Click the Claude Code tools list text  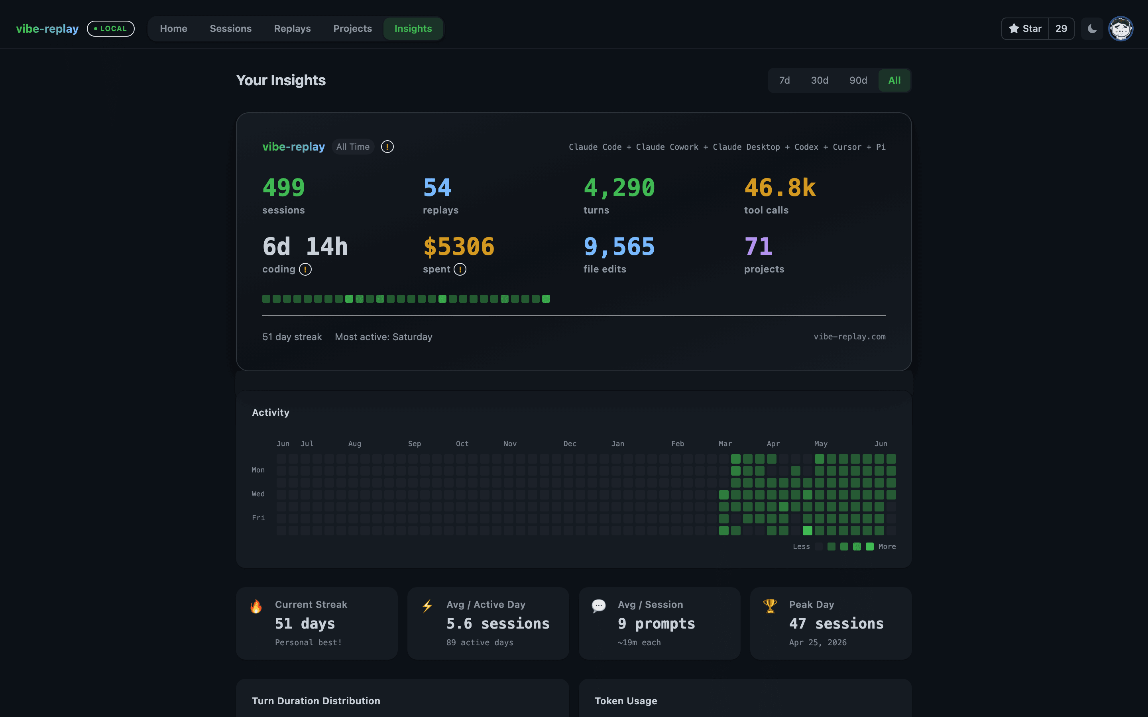pos(727,147)
